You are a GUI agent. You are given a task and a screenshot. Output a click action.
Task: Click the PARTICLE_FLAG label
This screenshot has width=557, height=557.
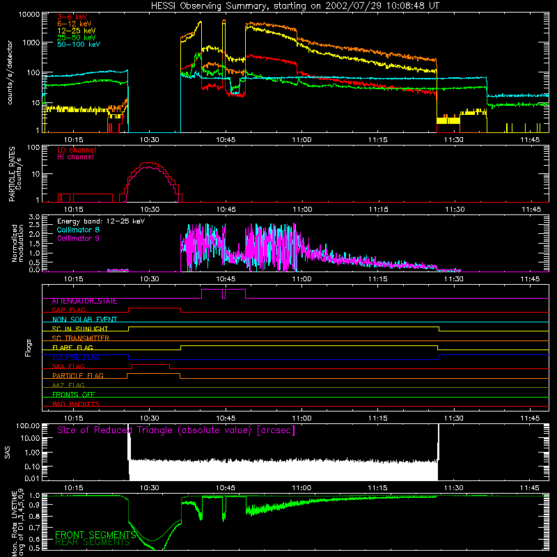click(x=78, y=376)
